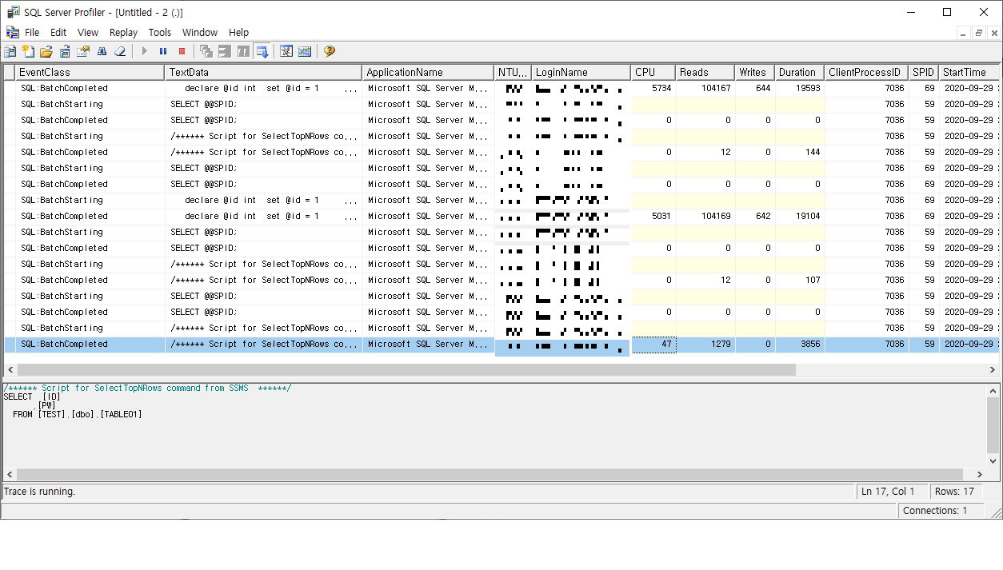Screen dimensions: 1003x570
Task: Click the CPU value 5031 cell
Action: (653, 216)
